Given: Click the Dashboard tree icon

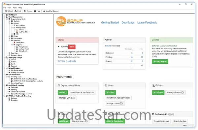Looking at the screenshot, I should click(7, 15).
